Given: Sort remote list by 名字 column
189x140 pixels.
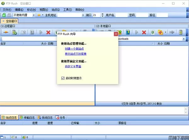Looking at the screenshot, I should pos(12,44).
